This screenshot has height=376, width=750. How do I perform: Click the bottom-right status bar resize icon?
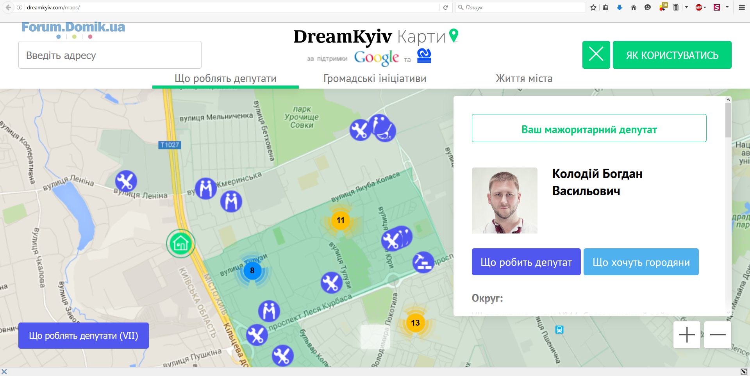[744, 372]
